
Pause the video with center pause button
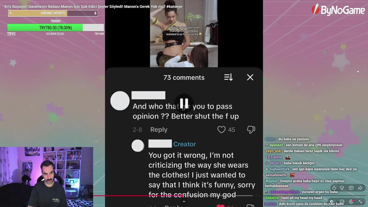click(x=184, y=103)
